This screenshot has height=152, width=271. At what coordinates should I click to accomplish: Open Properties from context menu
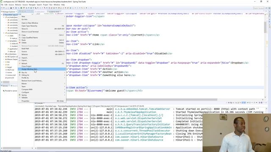coord(42,101)
